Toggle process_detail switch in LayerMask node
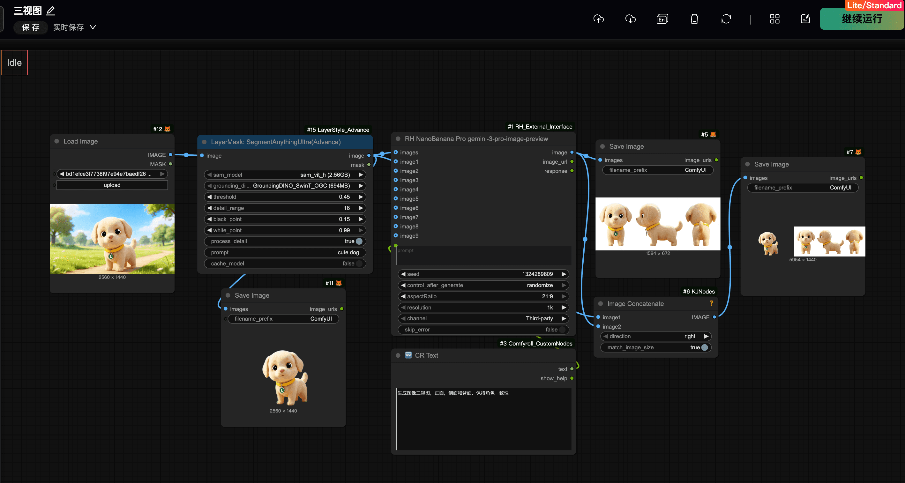The image size is (905, 483). (359, 241)
